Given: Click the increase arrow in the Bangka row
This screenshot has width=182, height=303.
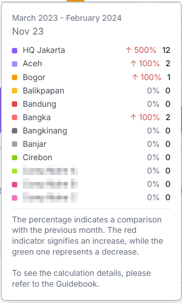Looking at the screenshot, I should (133, 117).
